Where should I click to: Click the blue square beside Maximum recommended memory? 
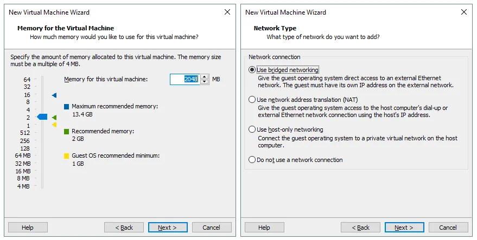click(67, 107)
